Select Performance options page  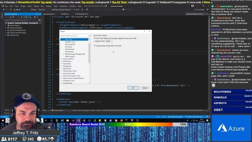click(x=70, y=49)
